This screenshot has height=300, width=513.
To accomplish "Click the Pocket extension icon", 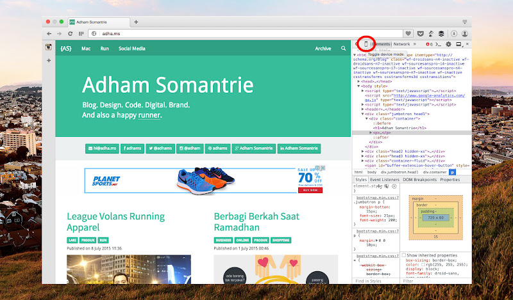I will click(421, 34).
